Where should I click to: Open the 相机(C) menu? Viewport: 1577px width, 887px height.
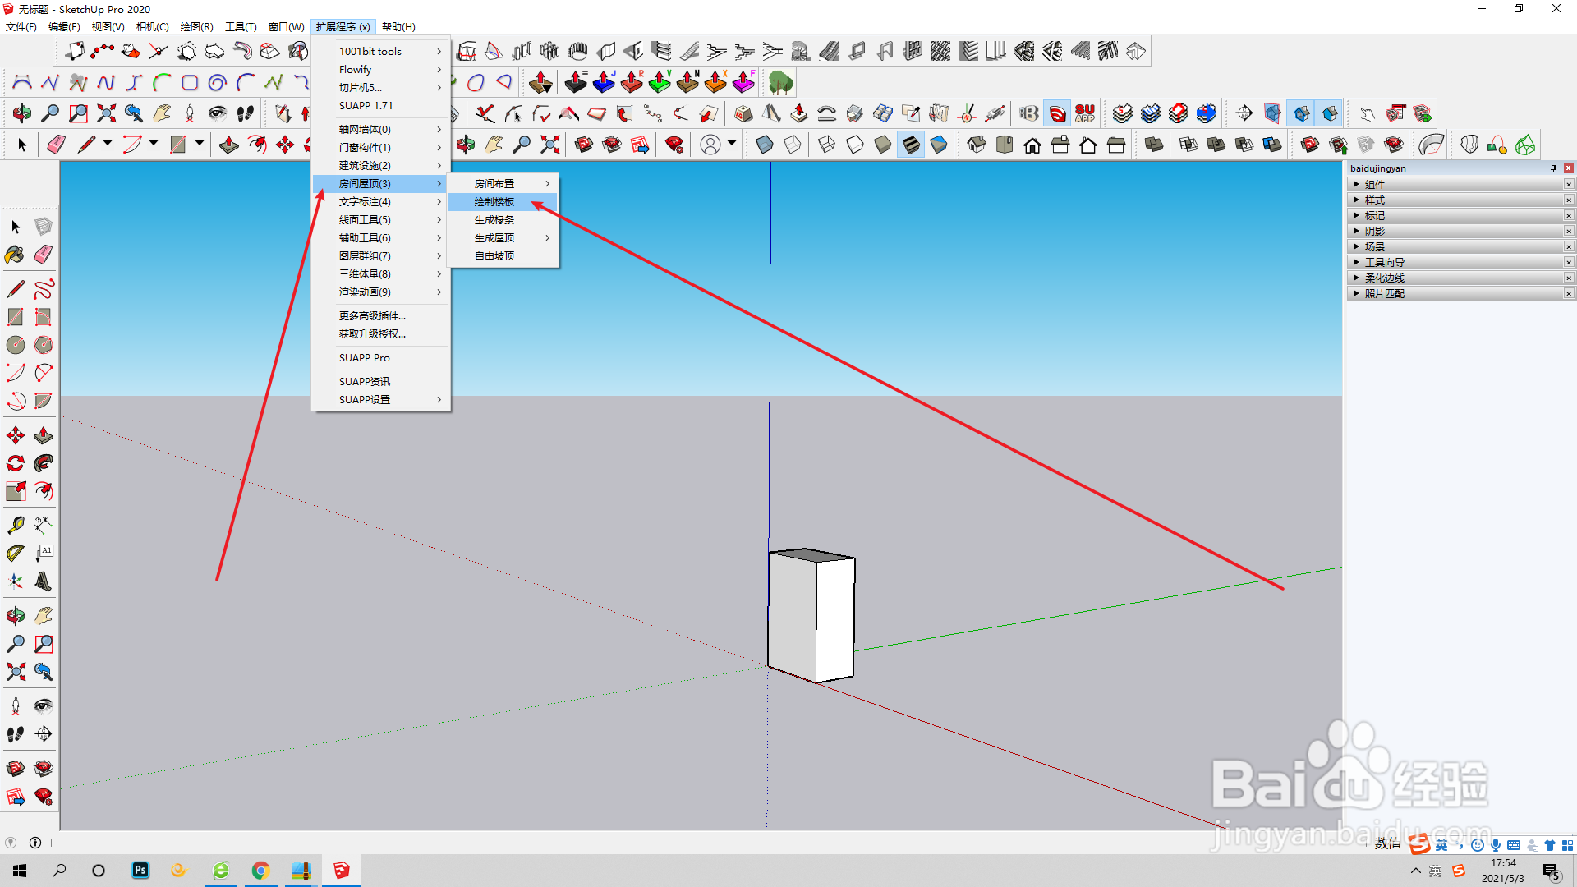click(x=152, y=27)
